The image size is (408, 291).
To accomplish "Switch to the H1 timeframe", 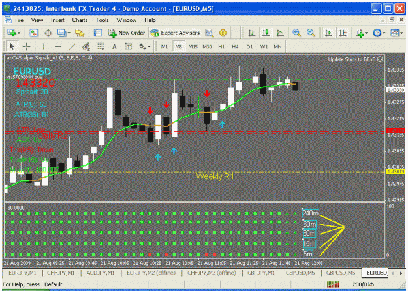I will point(221,46).
